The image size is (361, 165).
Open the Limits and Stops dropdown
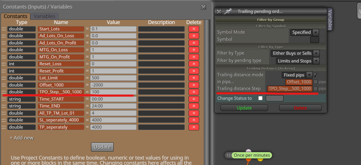[298, 61]
